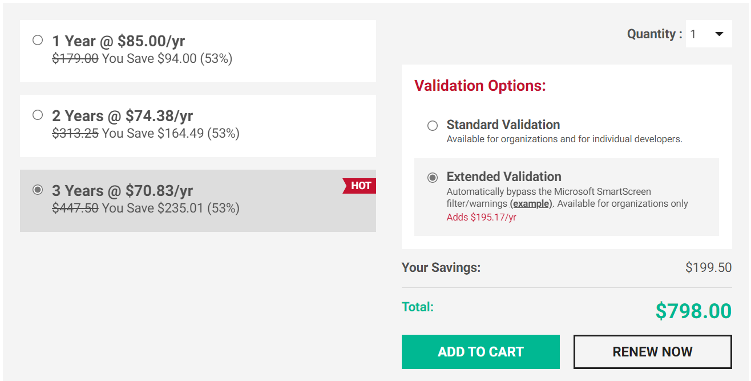Screen dimensions: 751x381
Task: Click the red HOT ribbon badge
Action: click(x=360, y=186)
